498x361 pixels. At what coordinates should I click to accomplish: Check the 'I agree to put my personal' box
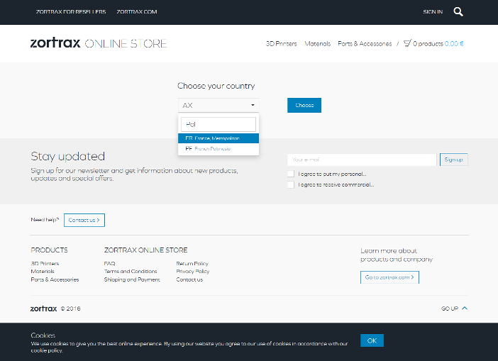[291, 174]
